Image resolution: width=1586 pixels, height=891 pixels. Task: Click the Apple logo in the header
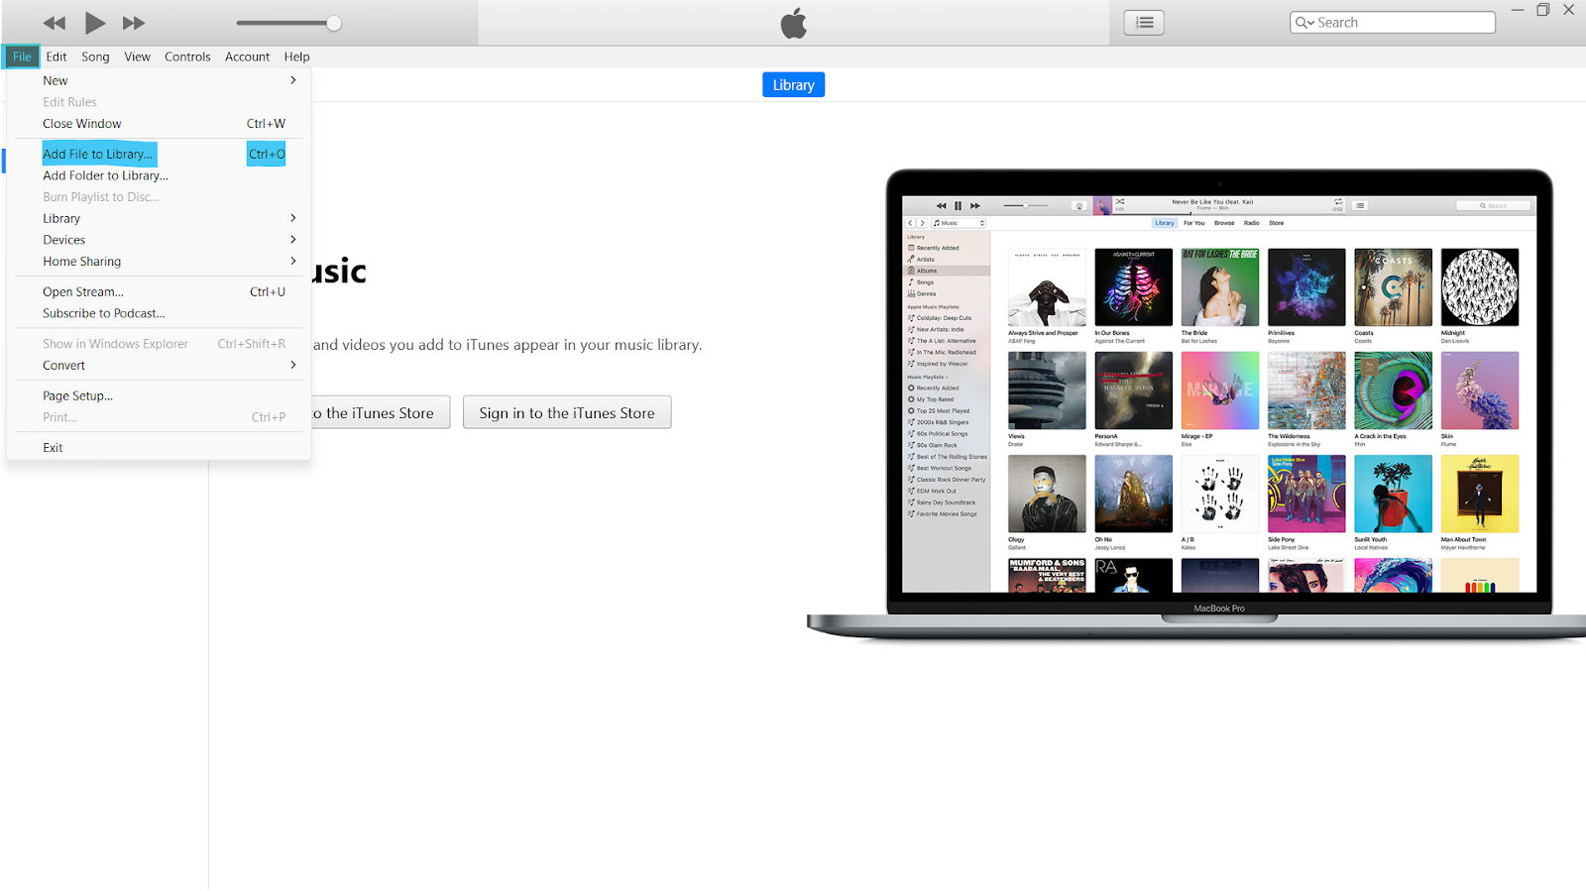coord(793,23)
